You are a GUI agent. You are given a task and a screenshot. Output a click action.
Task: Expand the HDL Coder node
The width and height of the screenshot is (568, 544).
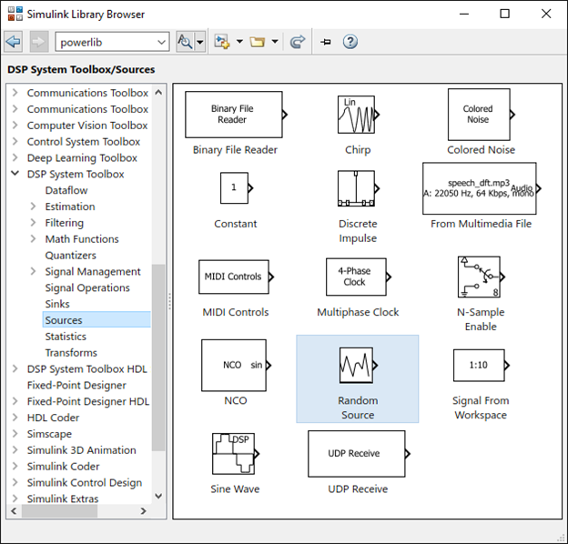coord(15,418)
